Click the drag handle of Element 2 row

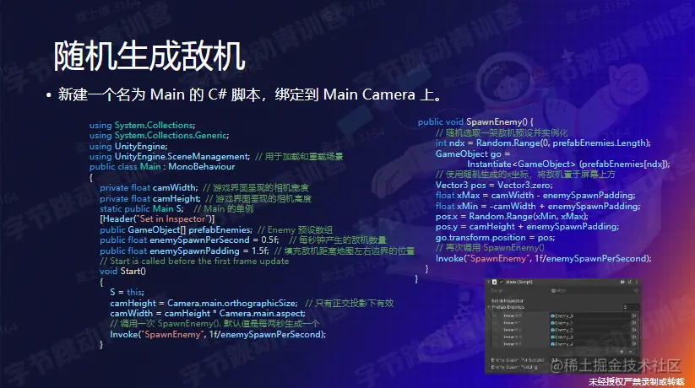coord(495,330)
